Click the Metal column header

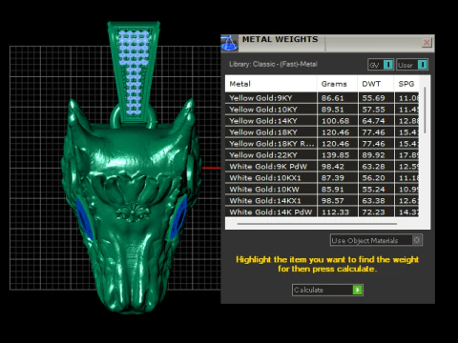pyautogui.click(x=271, y=84)
